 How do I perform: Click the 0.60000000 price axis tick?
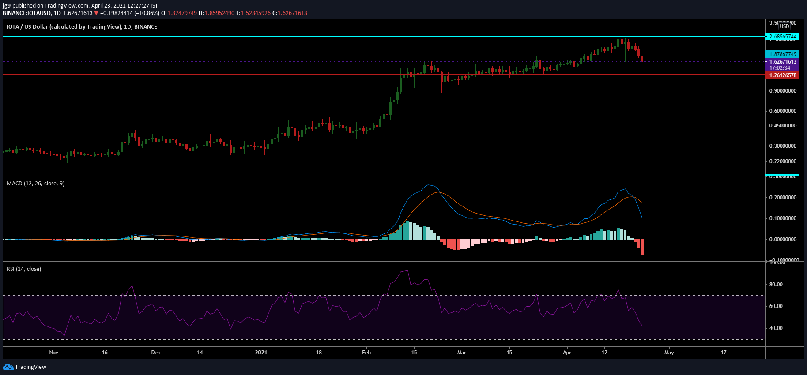tap(783, 111)
